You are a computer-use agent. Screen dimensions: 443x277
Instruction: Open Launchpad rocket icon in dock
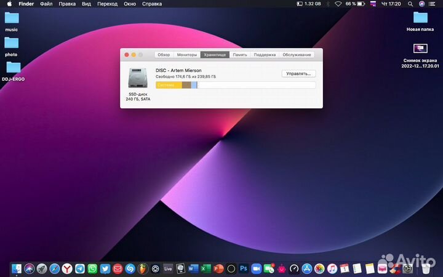[x=42, y=268]
